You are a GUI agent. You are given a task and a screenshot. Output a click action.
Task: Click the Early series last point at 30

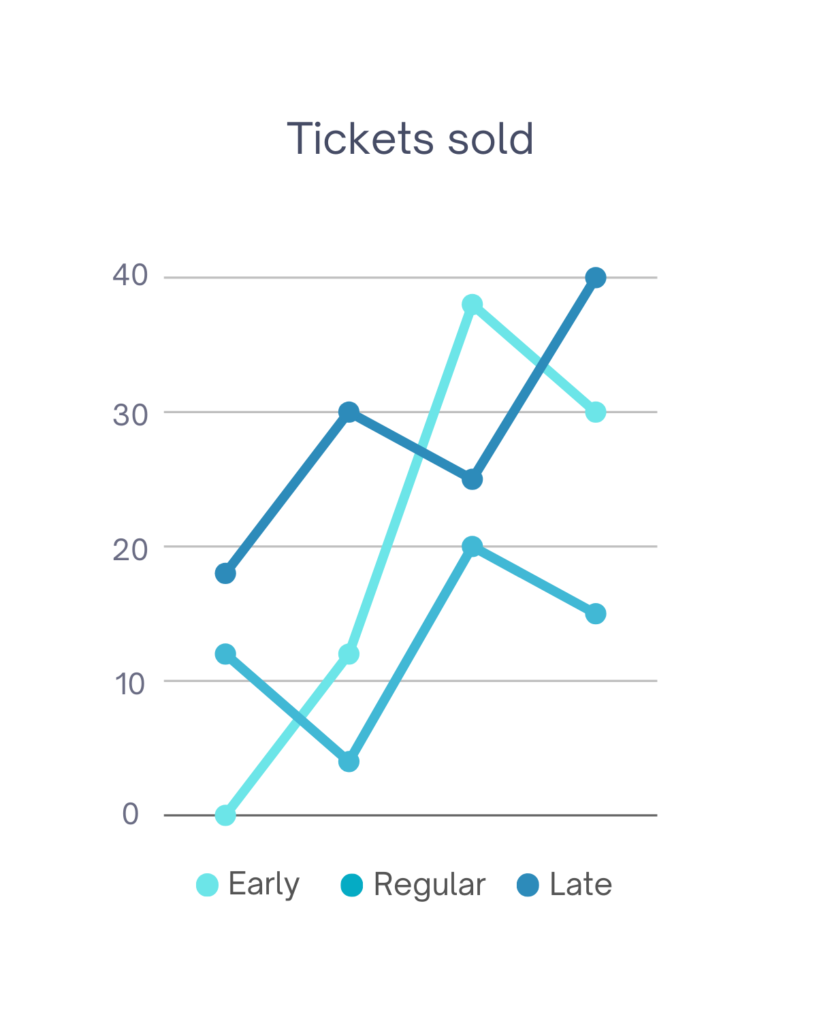(x=596, y=412)
